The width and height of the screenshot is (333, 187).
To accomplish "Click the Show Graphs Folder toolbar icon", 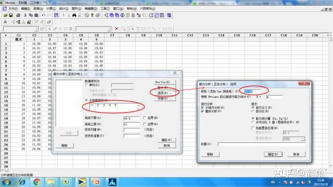I will point(117,15).
